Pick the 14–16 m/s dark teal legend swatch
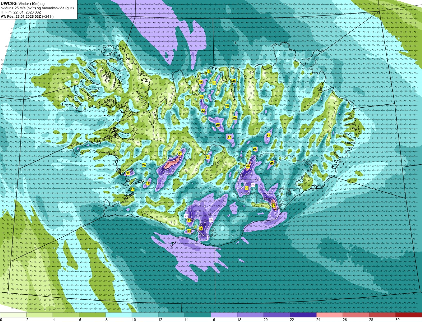Screen dimensions: 422x322 tap(198, 315)
